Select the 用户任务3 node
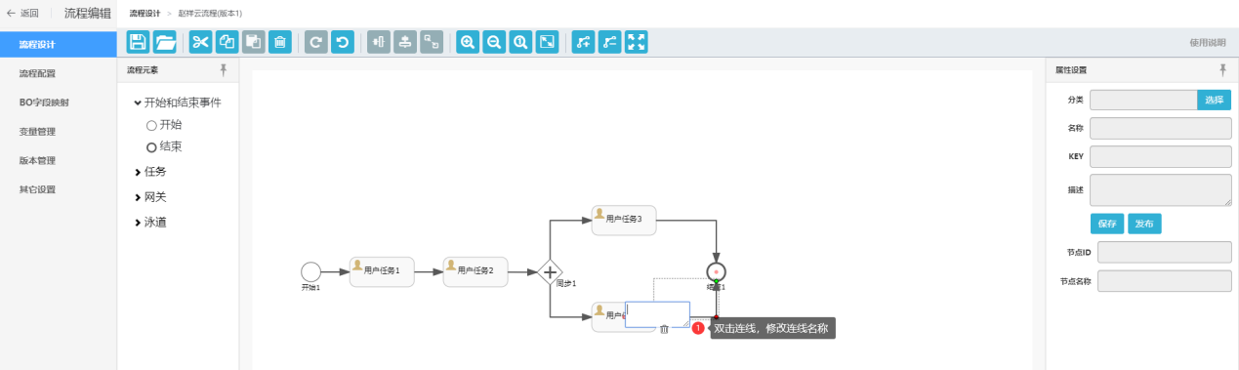This screenshot has width=1239, height=370. 624,221
